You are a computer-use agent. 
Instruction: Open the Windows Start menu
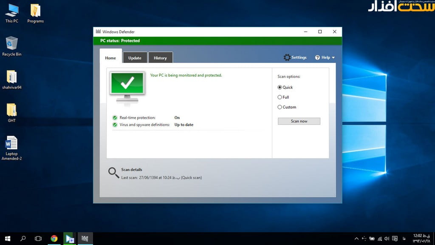8,239
